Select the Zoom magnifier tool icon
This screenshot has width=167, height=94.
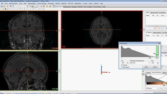pyautogui.click(x=39, y=6)
